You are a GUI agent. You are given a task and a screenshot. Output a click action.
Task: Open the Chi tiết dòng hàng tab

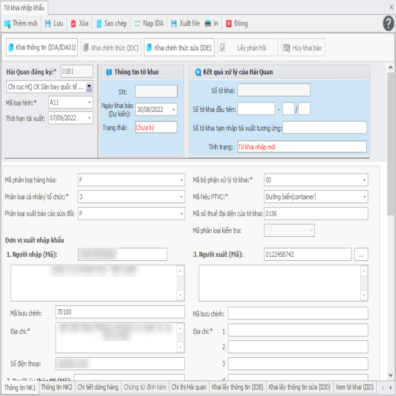point(98,387)
